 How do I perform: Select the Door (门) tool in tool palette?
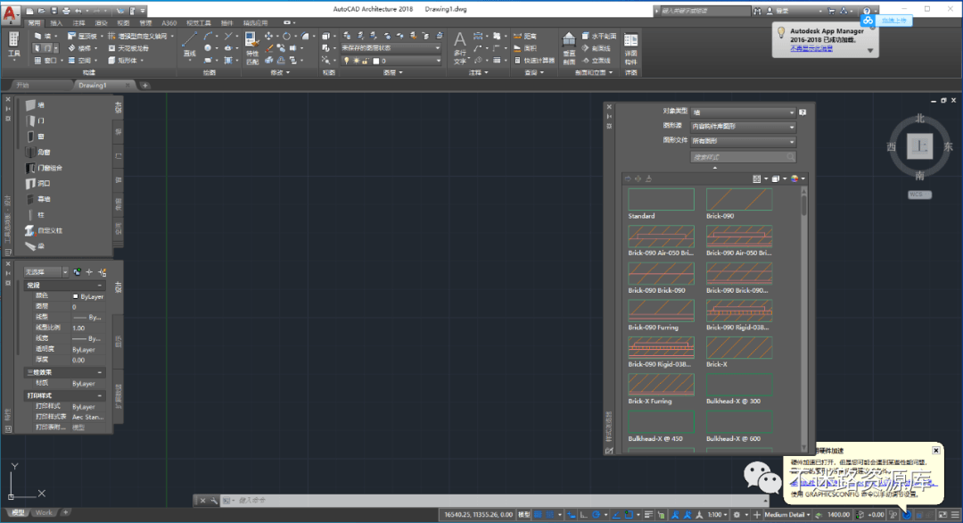point(36,120)
